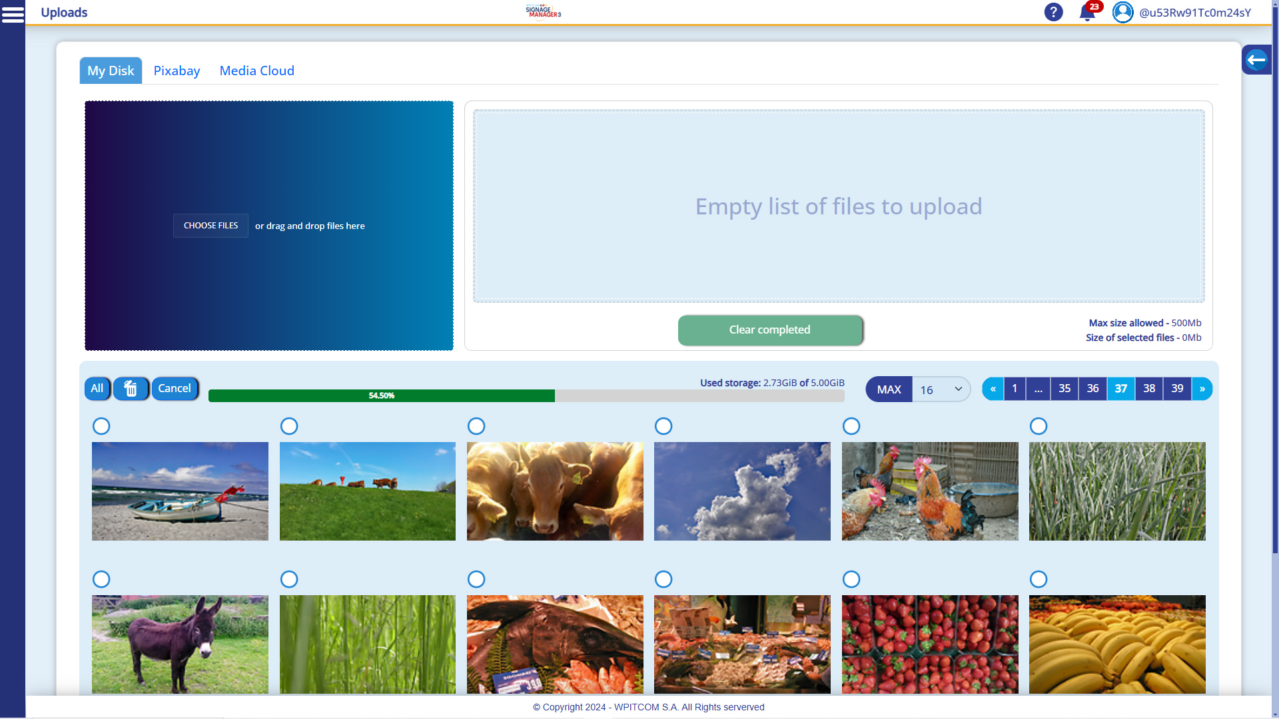The width and height of the screenshot is (1279, 719).
Task: Select the roosters image checkbox
Action: (x=851, y=426)
